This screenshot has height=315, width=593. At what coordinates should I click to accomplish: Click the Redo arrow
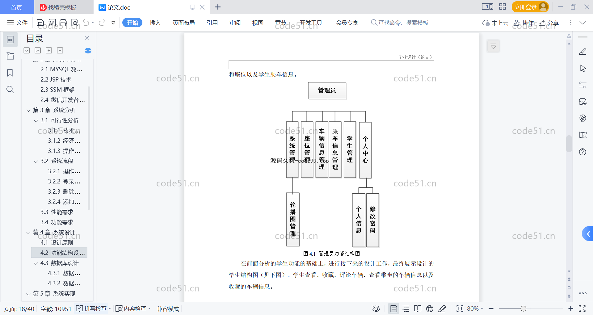102,23
